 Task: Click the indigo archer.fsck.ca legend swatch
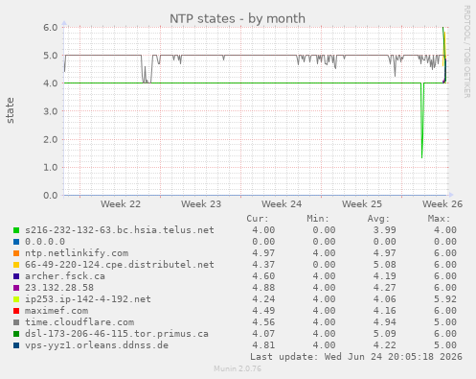tap(16, 276)
